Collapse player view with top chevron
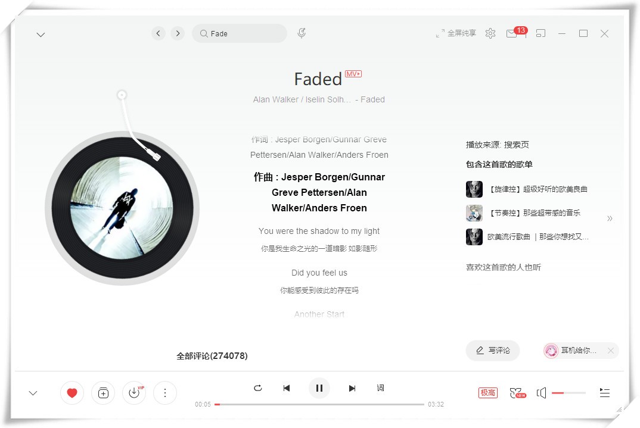This screenshot has height=428, width=640. coord(41,35)
